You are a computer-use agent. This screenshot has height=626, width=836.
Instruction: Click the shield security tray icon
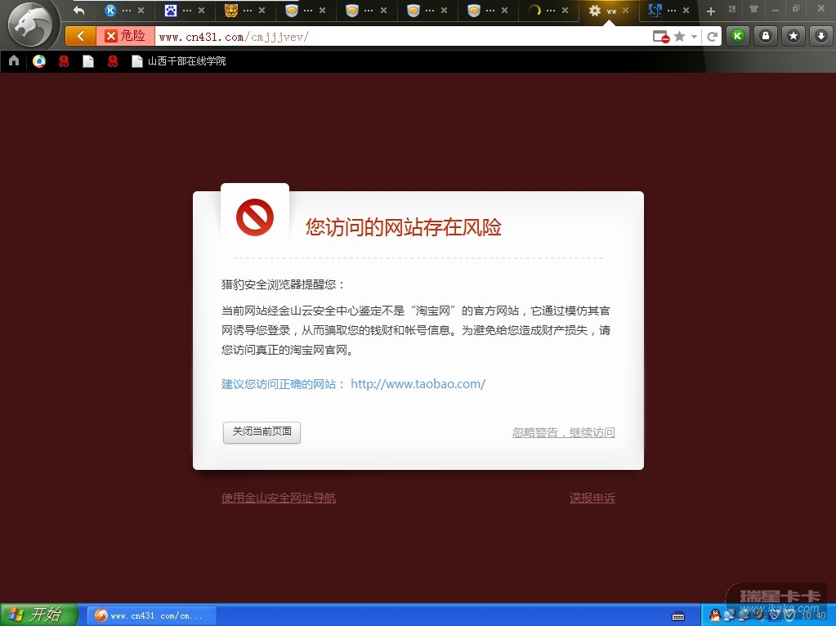click(x=790, y=615)
